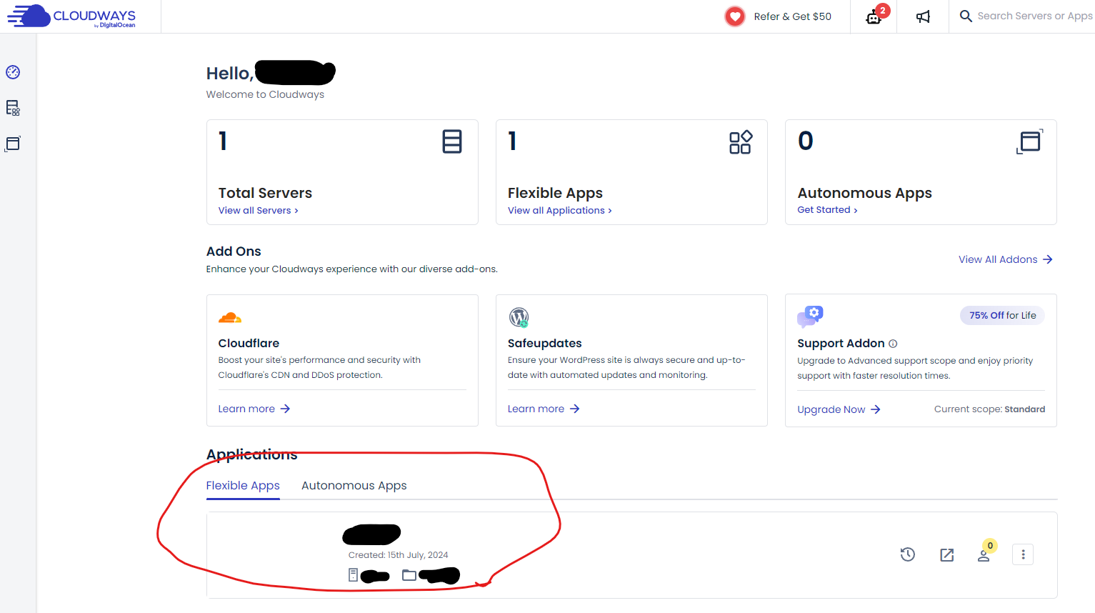Click the Support Addon info icon

click(x=893, y=344)
